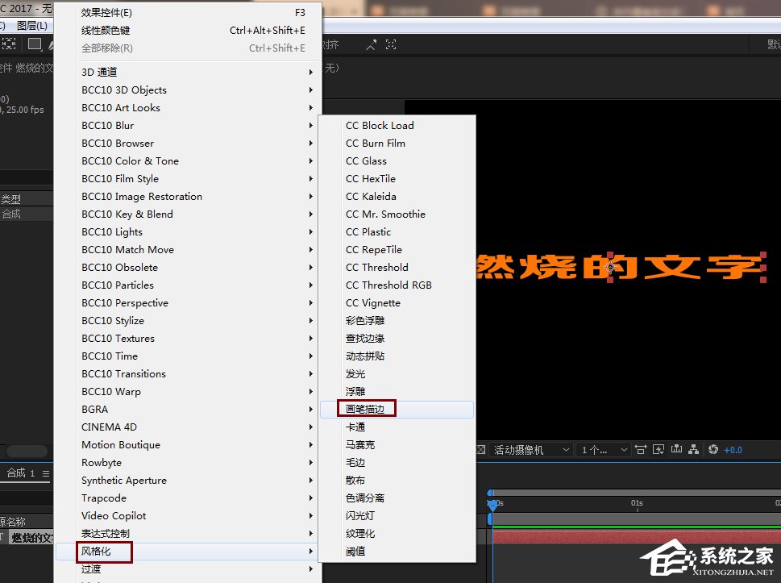
Task: Click the snapping arrow icon in top toolbar
Action: 371,45
